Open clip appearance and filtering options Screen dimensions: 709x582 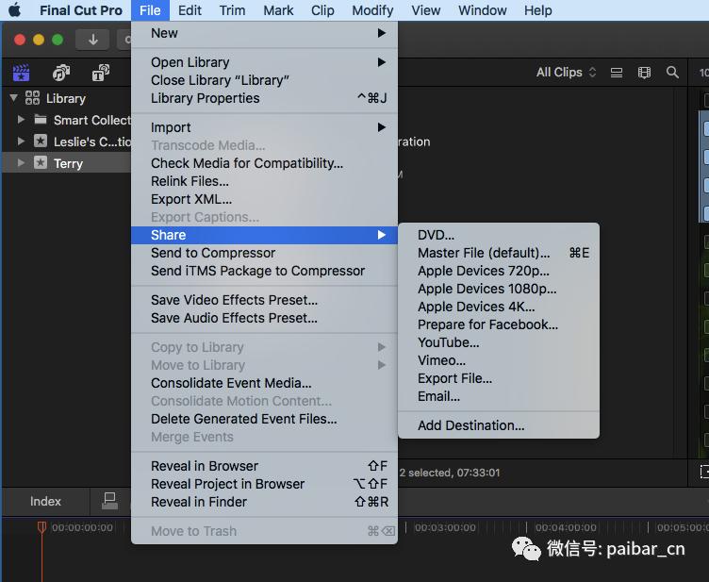pos(645,73)
